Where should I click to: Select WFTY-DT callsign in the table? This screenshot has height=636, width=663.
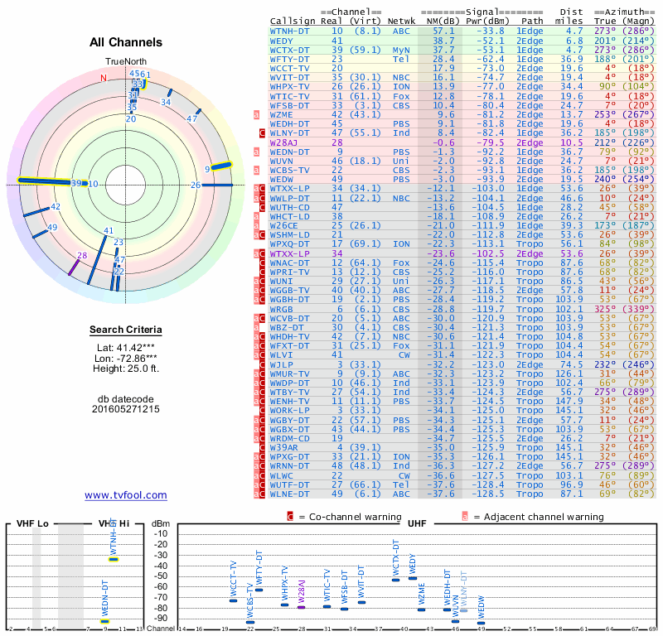coord(289,59)
